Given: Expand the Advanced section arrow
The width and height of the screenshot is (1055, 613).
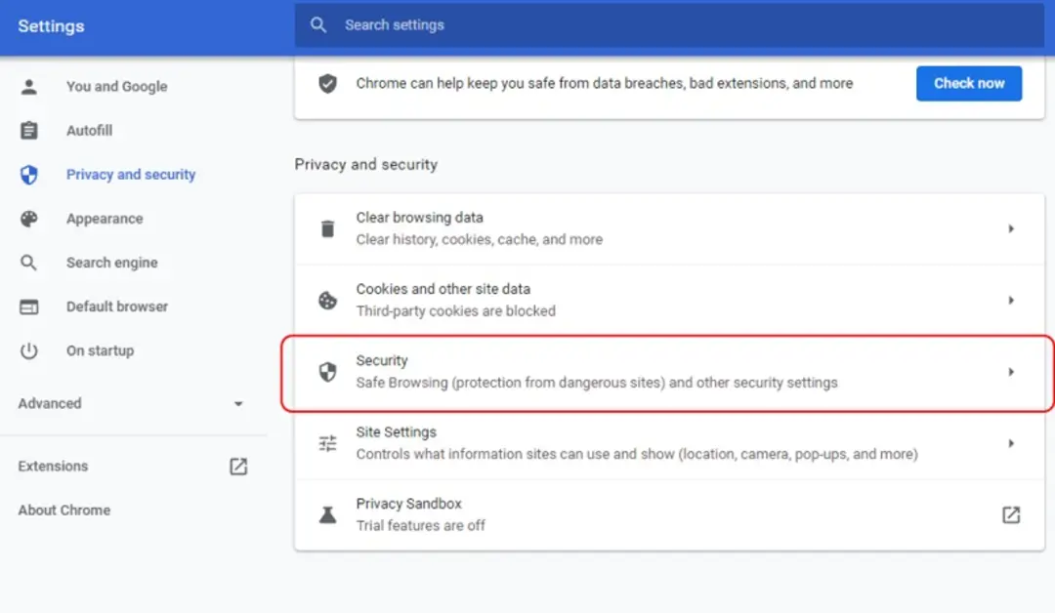Looking at the screenshot, I should click(x=239, y=404).
